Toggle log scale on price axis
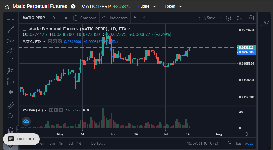273x150 pixels. (238, 143)
